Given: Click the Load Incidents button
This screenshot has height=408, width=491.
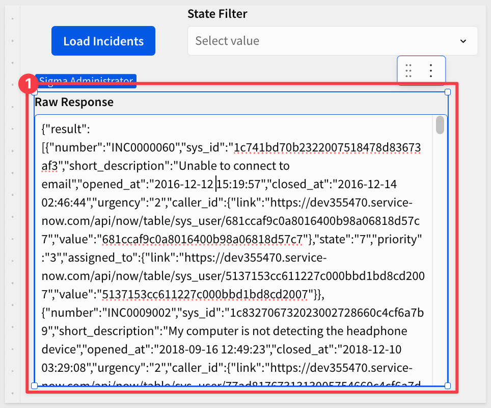Looking at the screenshot, I should point(103,41).
